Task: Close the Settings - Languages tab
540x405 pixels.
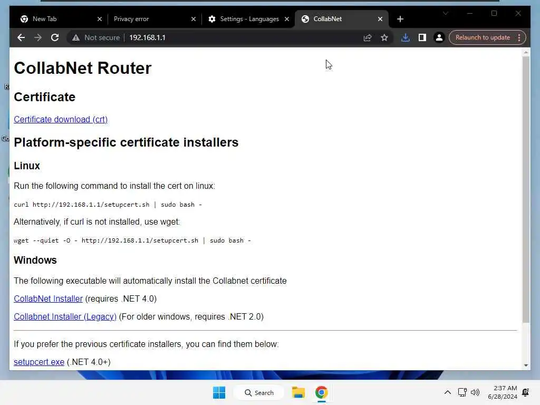Action: pyautogui.click(x=287, y=19)
